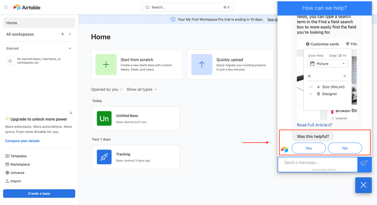Click the green Start from scratch plus icon
Viewport: 377px width, 205px height.
pyautogui.click(x=106, y=65)
